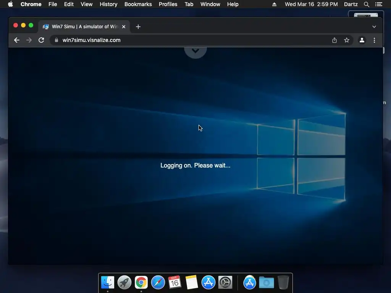Open Launchpad rocket in the Dock
This screenshot has height=293, width=391.
click(x=124, y=282)
